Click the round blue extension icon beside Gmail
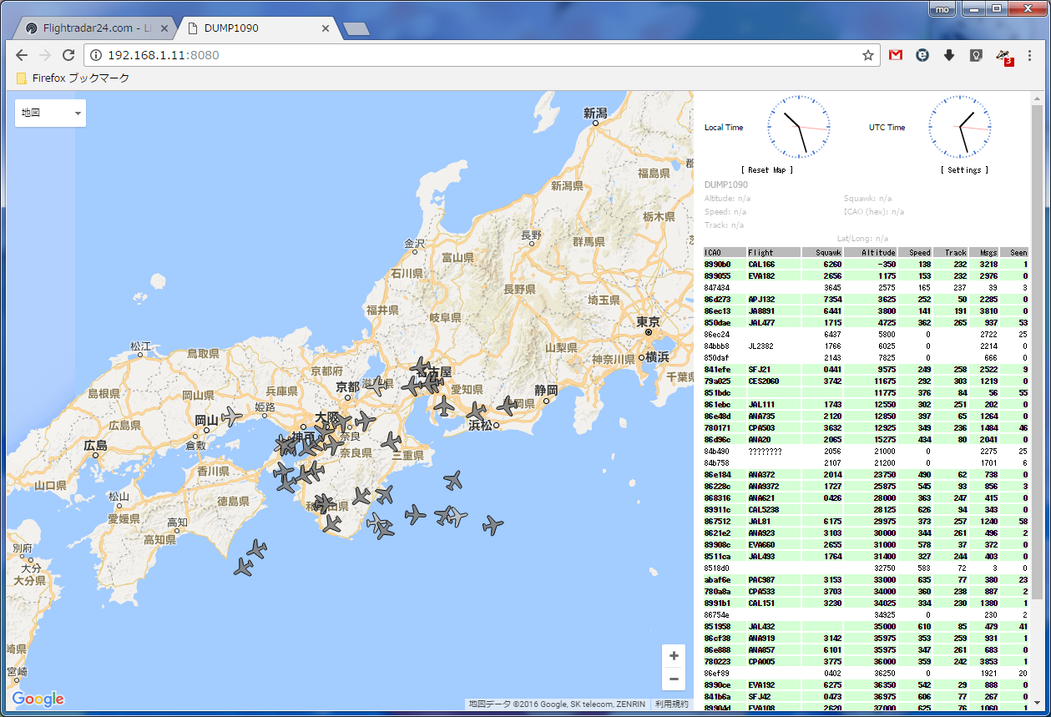Viewport: 1051px width, 717px height. pyautogui.click(x=922, y=55)
